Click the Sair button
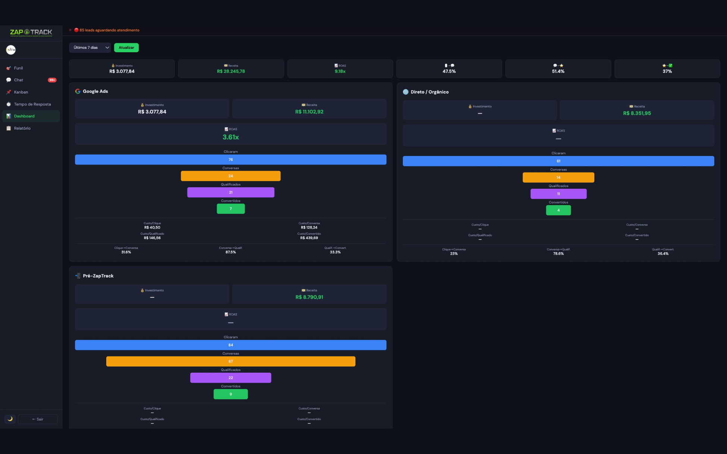 (37, 419)
